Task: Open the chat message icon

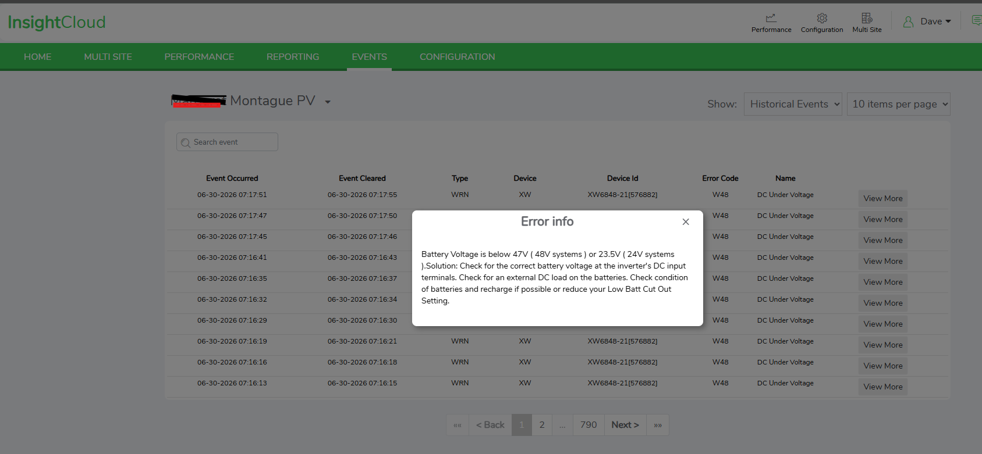Action: (976, 20)
